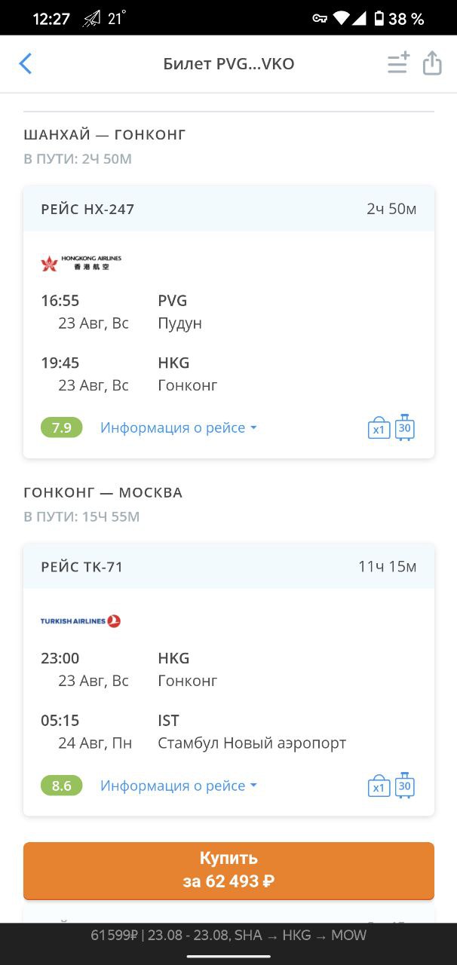The image size is (457, 965).
Task: Buy ticket for 62 493 ₽
Action: [228, 870]
